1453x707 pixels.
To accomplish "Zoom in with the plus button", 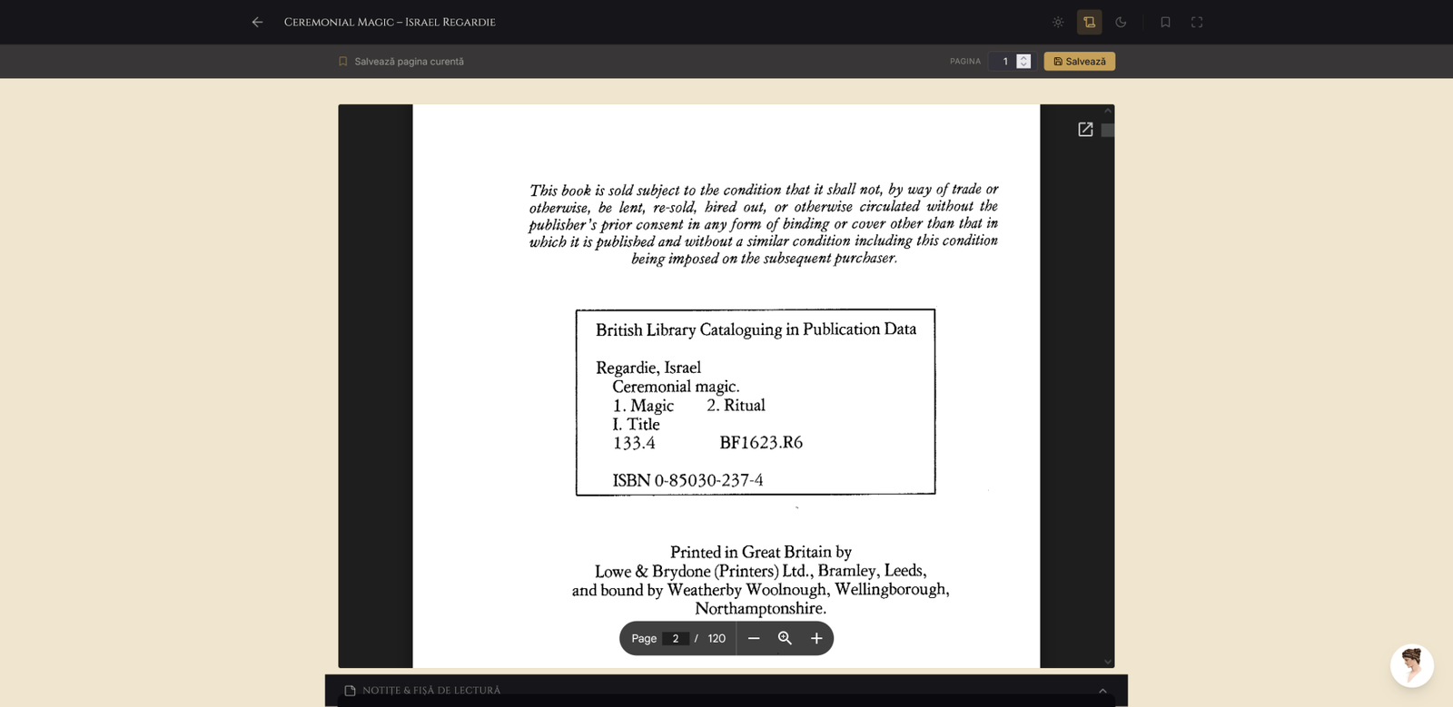I will tap(816, 638).
